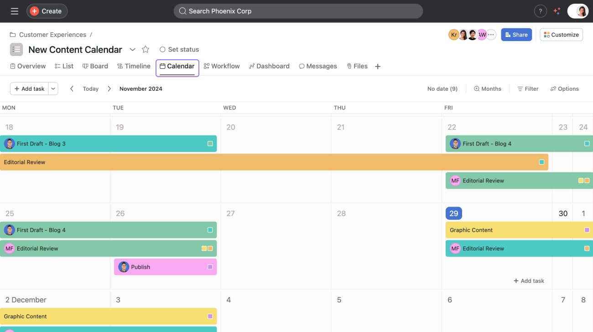Screen dimensions: 593x332
Task: Click the help question mark icon
Action: pos(540,11)
